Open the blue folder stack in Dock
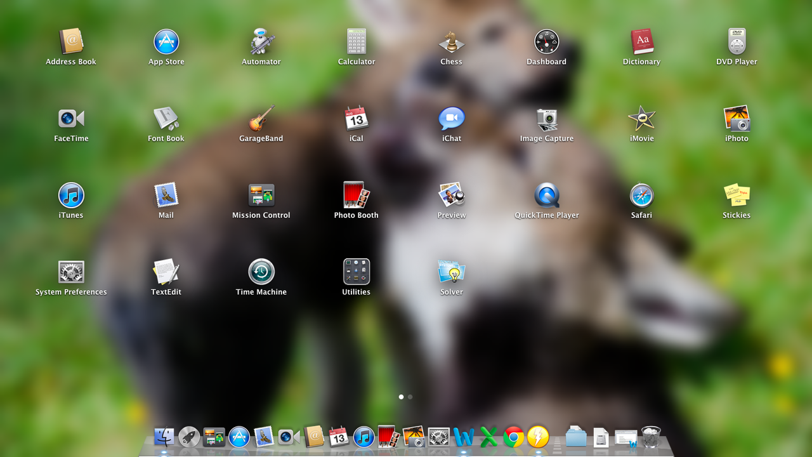The height and width of the screenshot is (457, 812). point(576,437)
